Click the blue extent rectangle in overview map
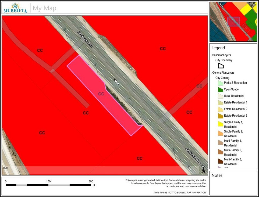259x197 pixels. (233, 22)
